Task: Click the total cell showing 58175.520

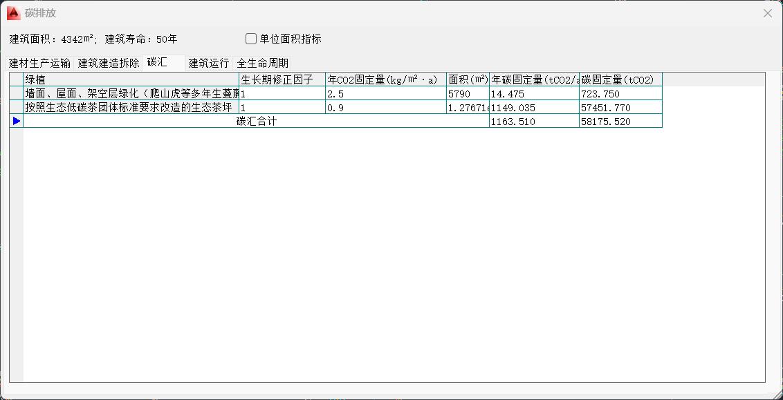Action: pos(620,121)
